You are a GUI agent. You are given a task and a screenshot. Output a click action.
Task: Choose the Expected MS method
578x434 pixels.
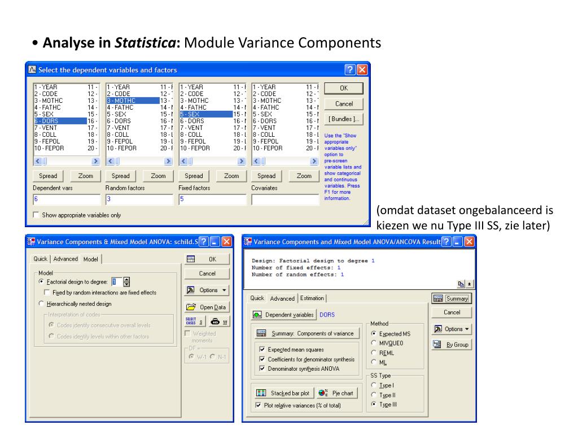(374, 333)
